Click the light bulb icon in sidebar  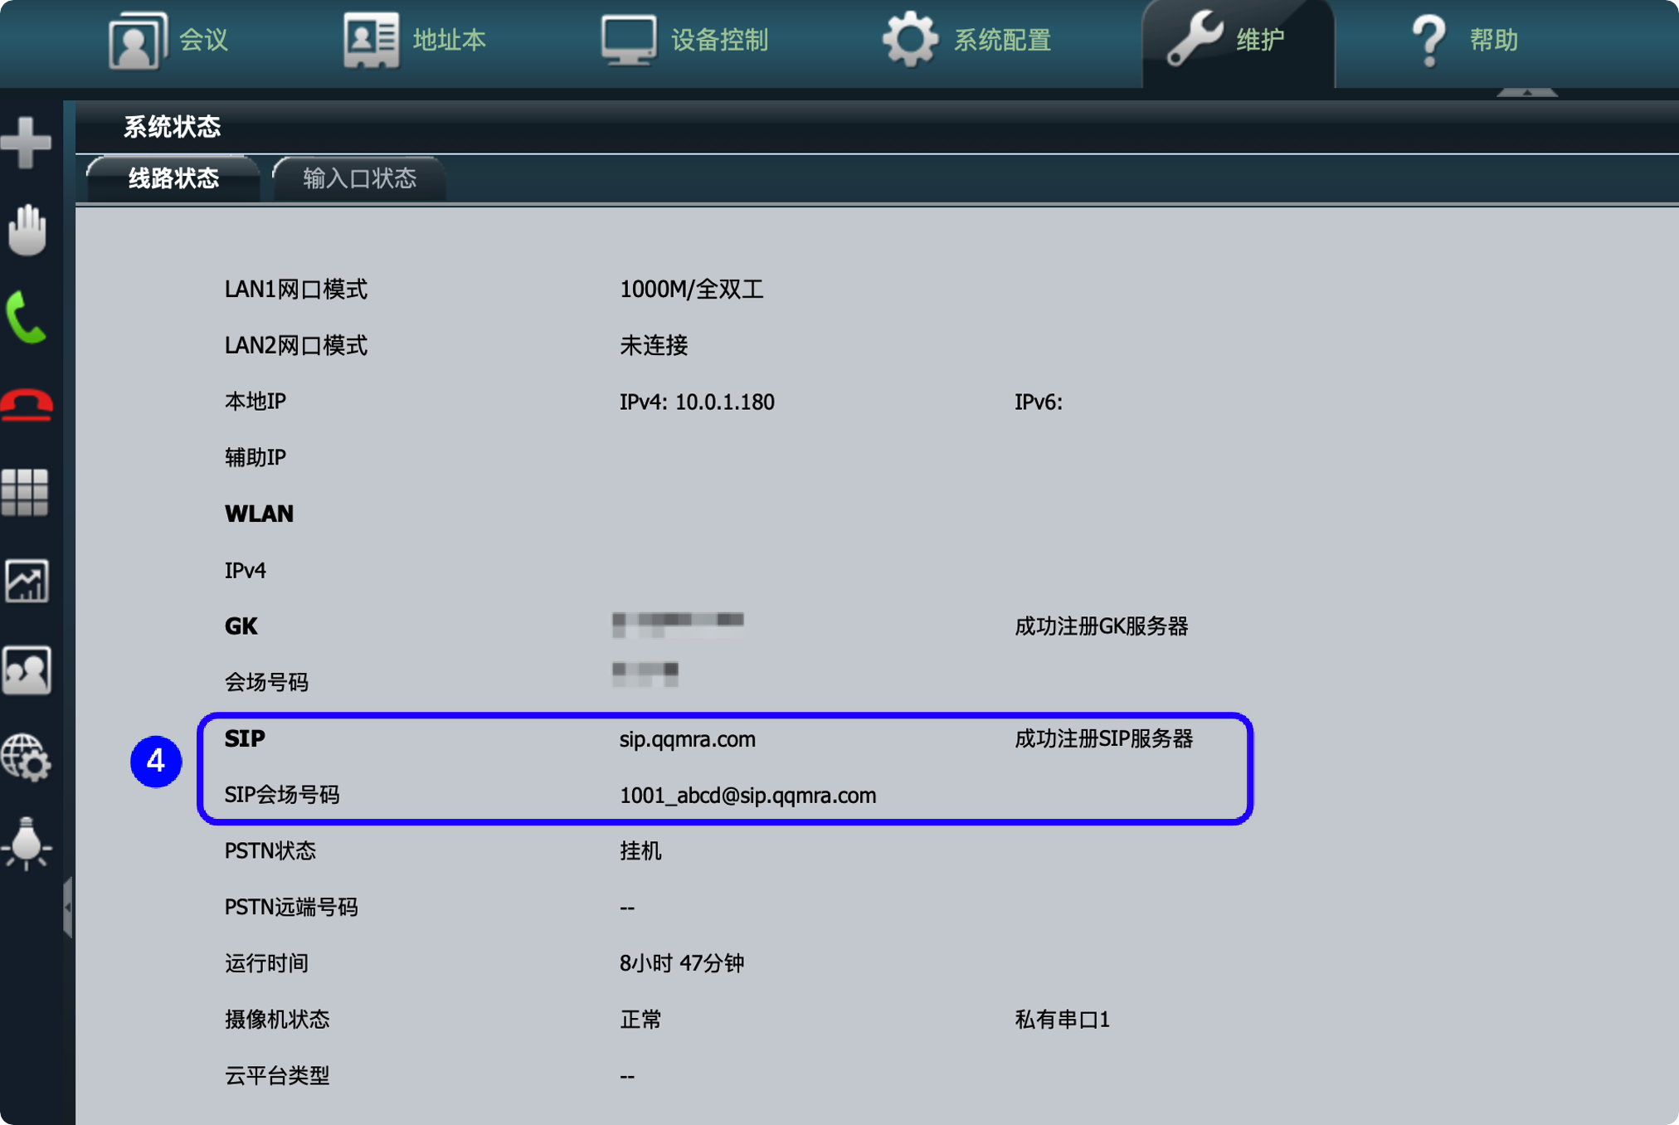(x=27, y=843)
